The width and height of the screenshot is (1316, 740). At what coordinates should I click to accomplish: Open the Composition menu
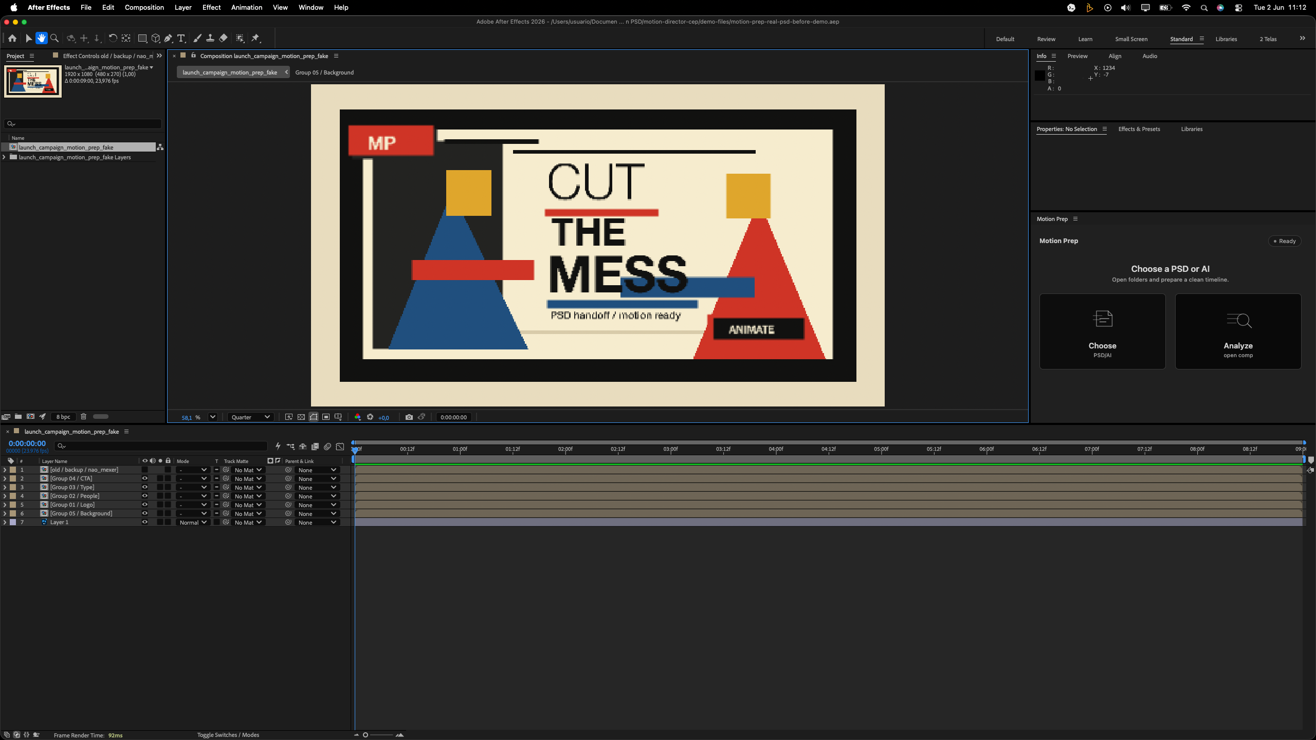click(x=144, y=7)
